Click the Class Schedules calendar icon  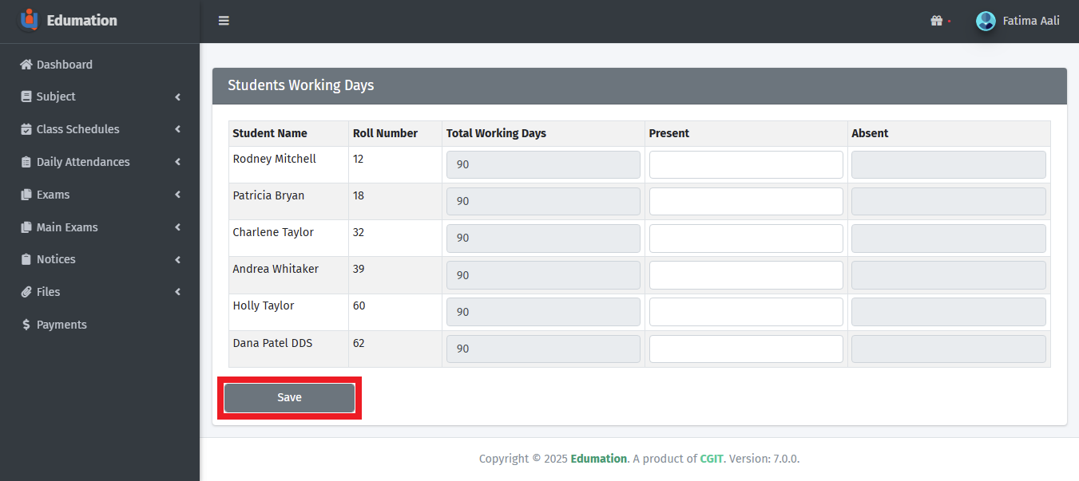coord(26,129)
